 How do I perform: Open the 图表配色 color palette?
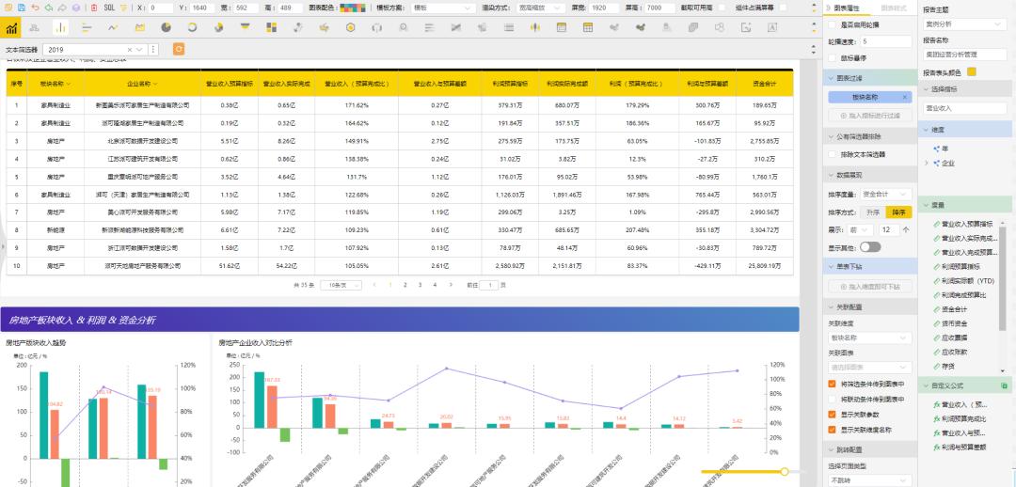pos(353,8)
